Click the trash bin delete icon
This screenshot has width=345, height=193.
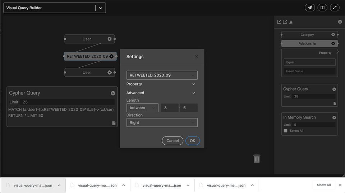257,158
